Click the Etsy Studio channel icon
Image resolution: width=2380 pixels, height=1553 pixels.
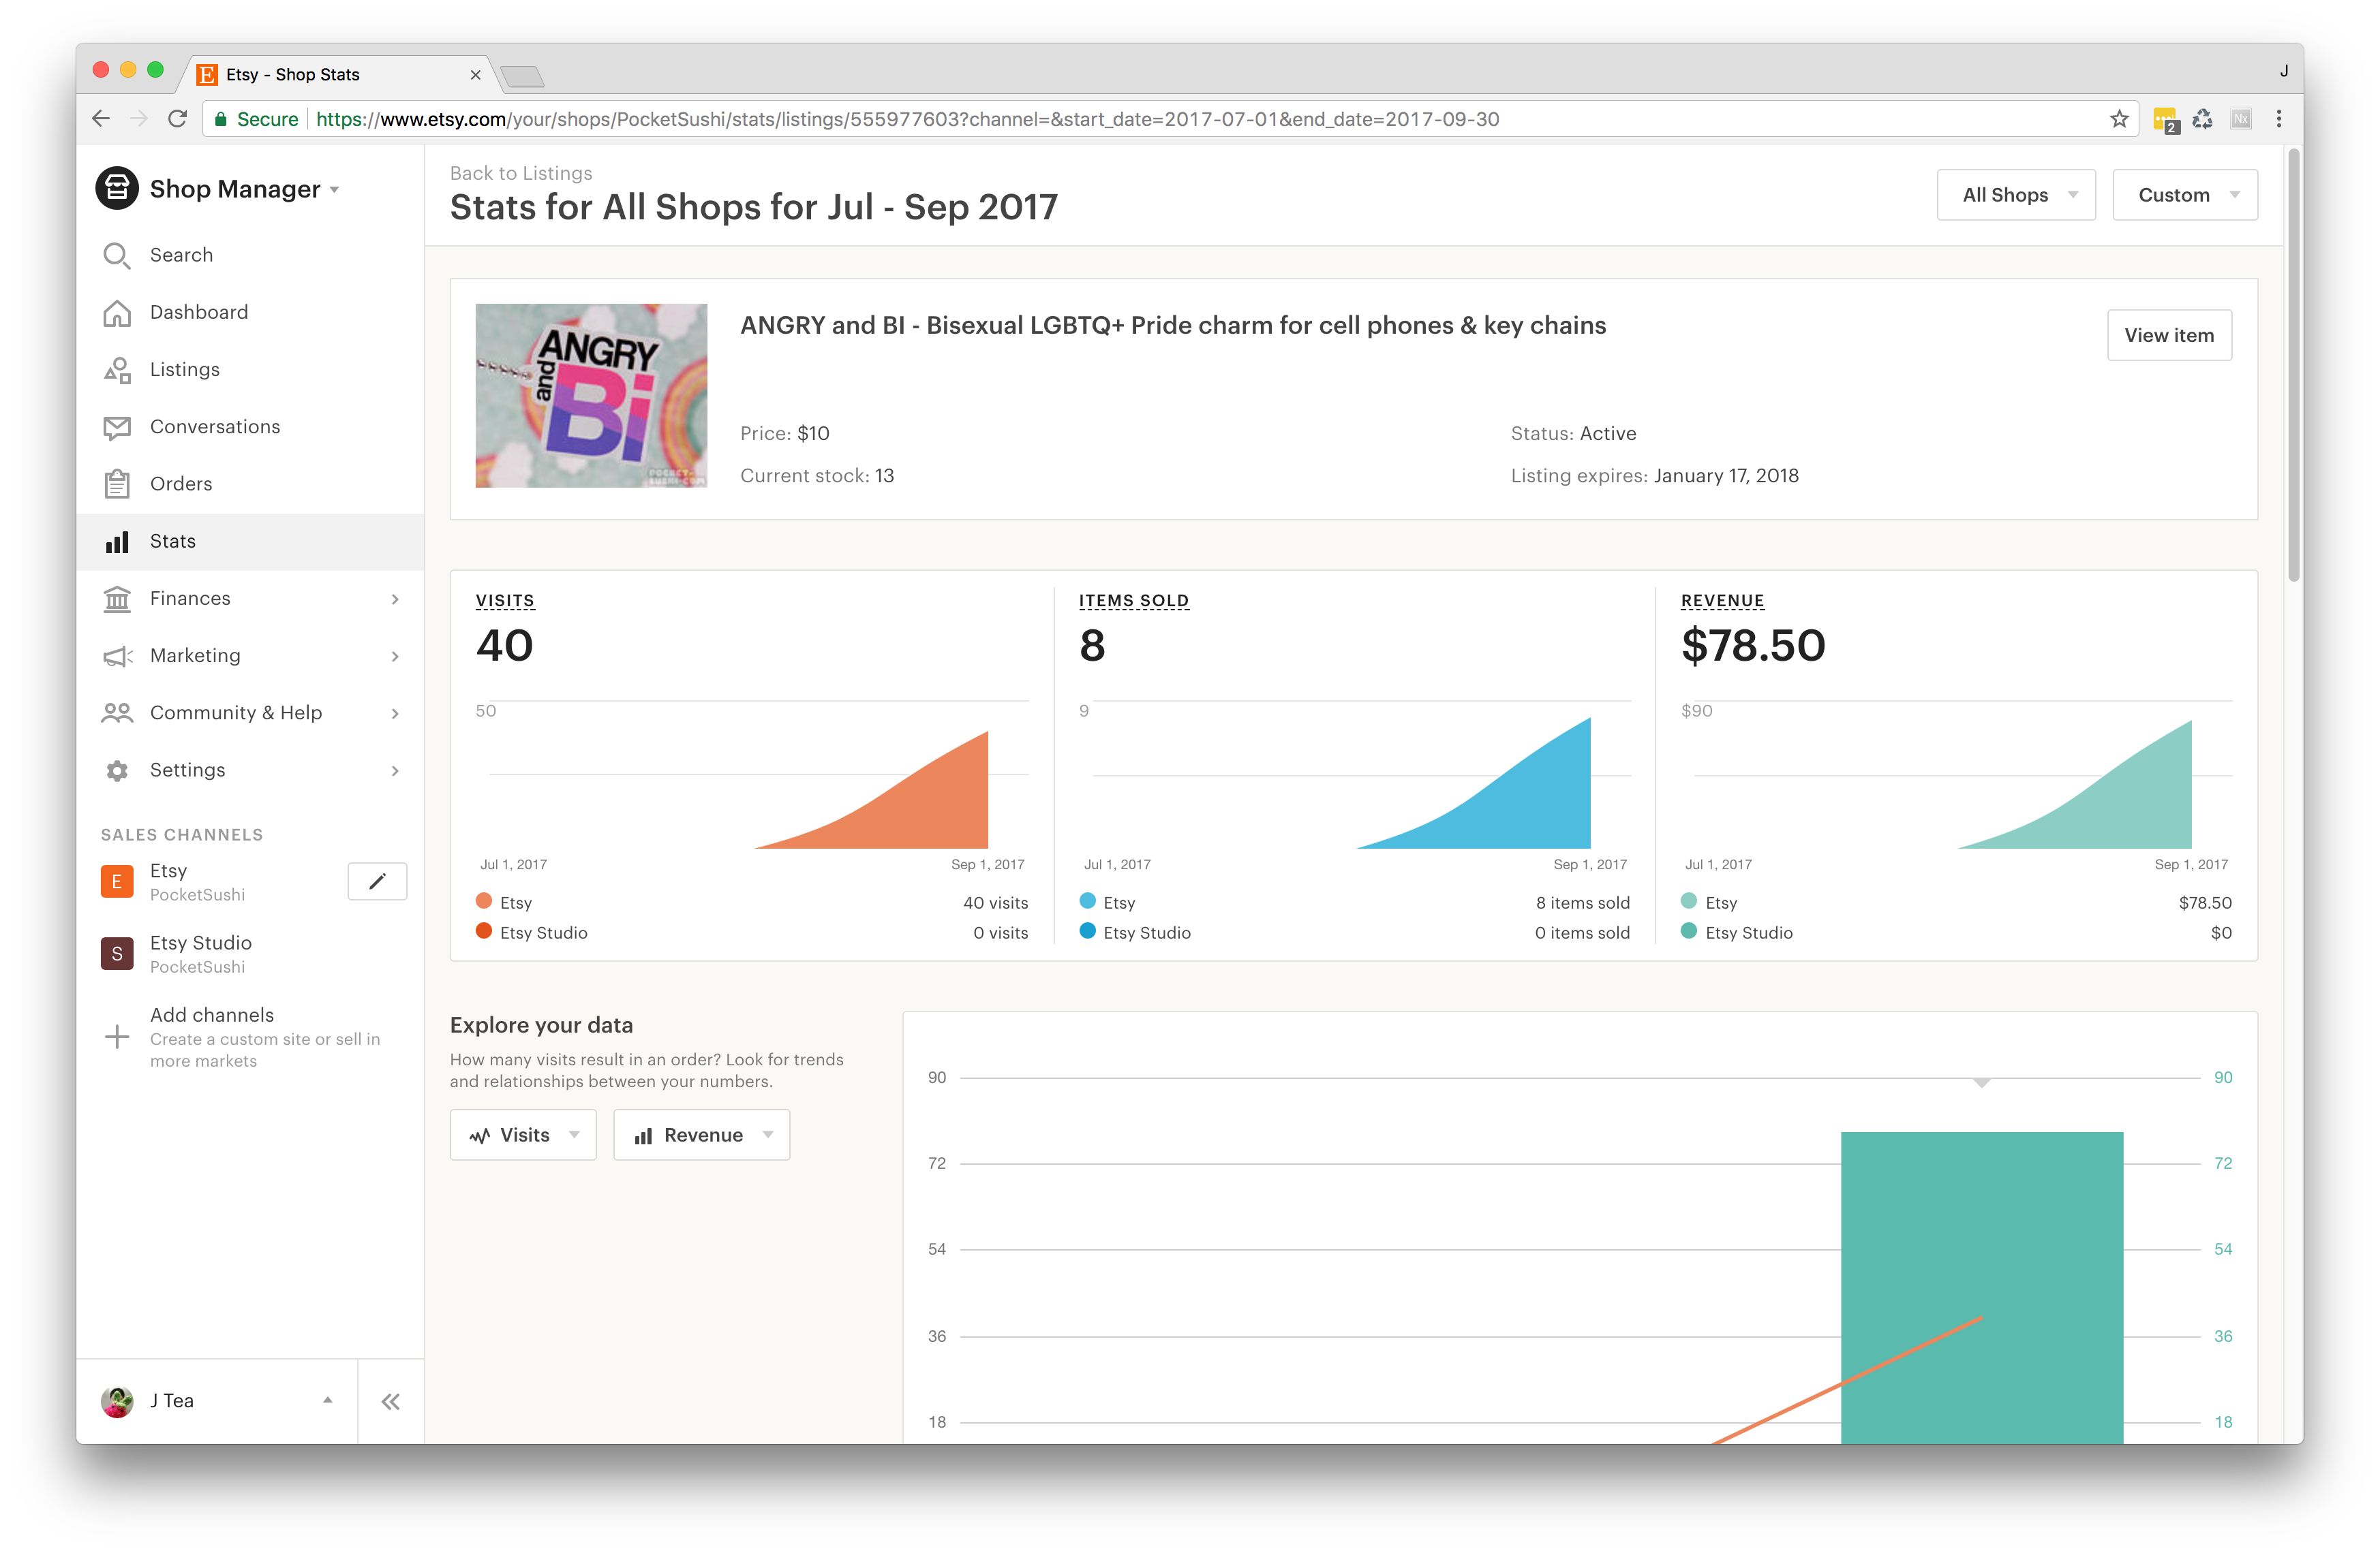[117, 954]
